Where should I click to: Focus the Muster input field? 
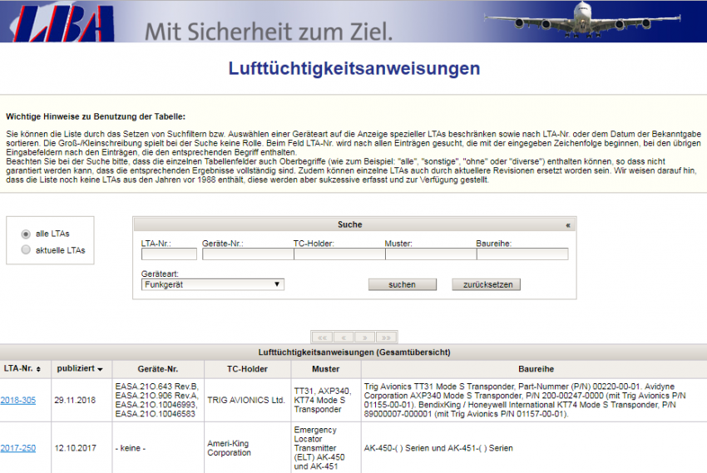[x=431, y=254]
